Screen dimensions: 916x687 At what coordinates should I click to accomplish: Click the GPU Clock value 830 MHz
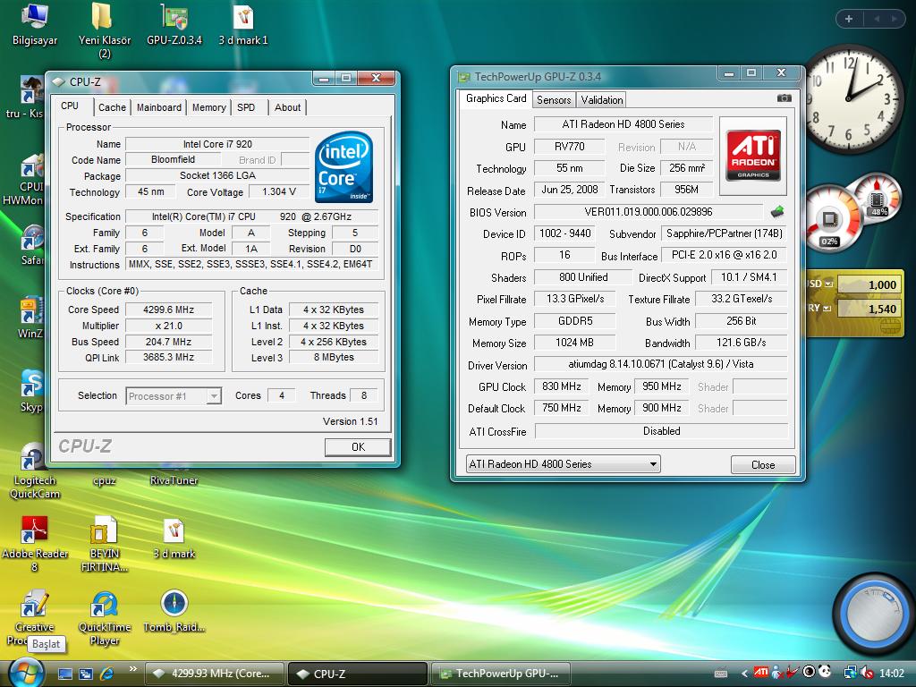562,386
